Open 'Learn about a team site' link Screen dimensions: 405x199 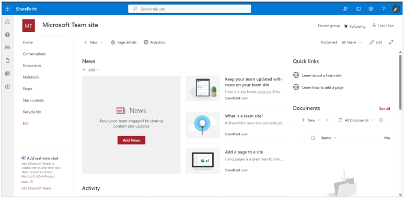tap(322, 75)
